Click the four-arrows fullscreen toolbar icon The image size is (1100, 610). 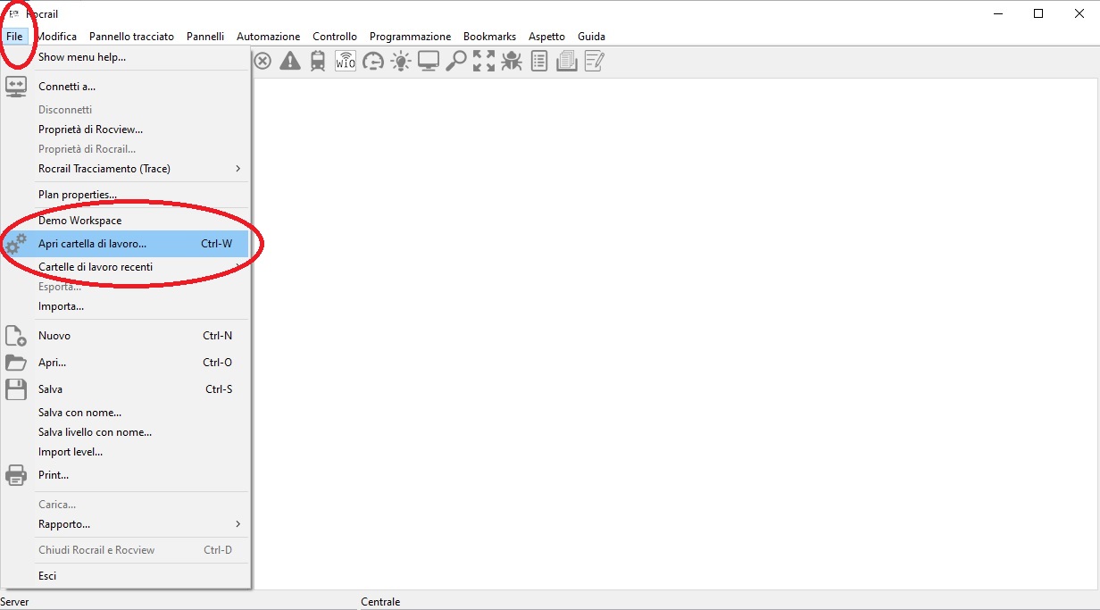tap(484, 61)
